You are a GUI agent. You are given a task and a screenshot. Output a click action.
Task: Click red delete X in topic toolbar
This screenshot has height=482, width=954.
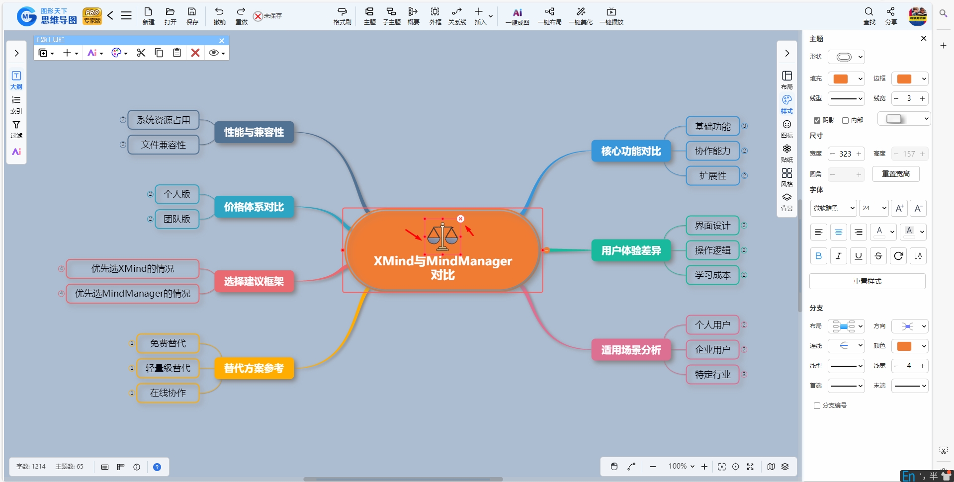point(195,53)
